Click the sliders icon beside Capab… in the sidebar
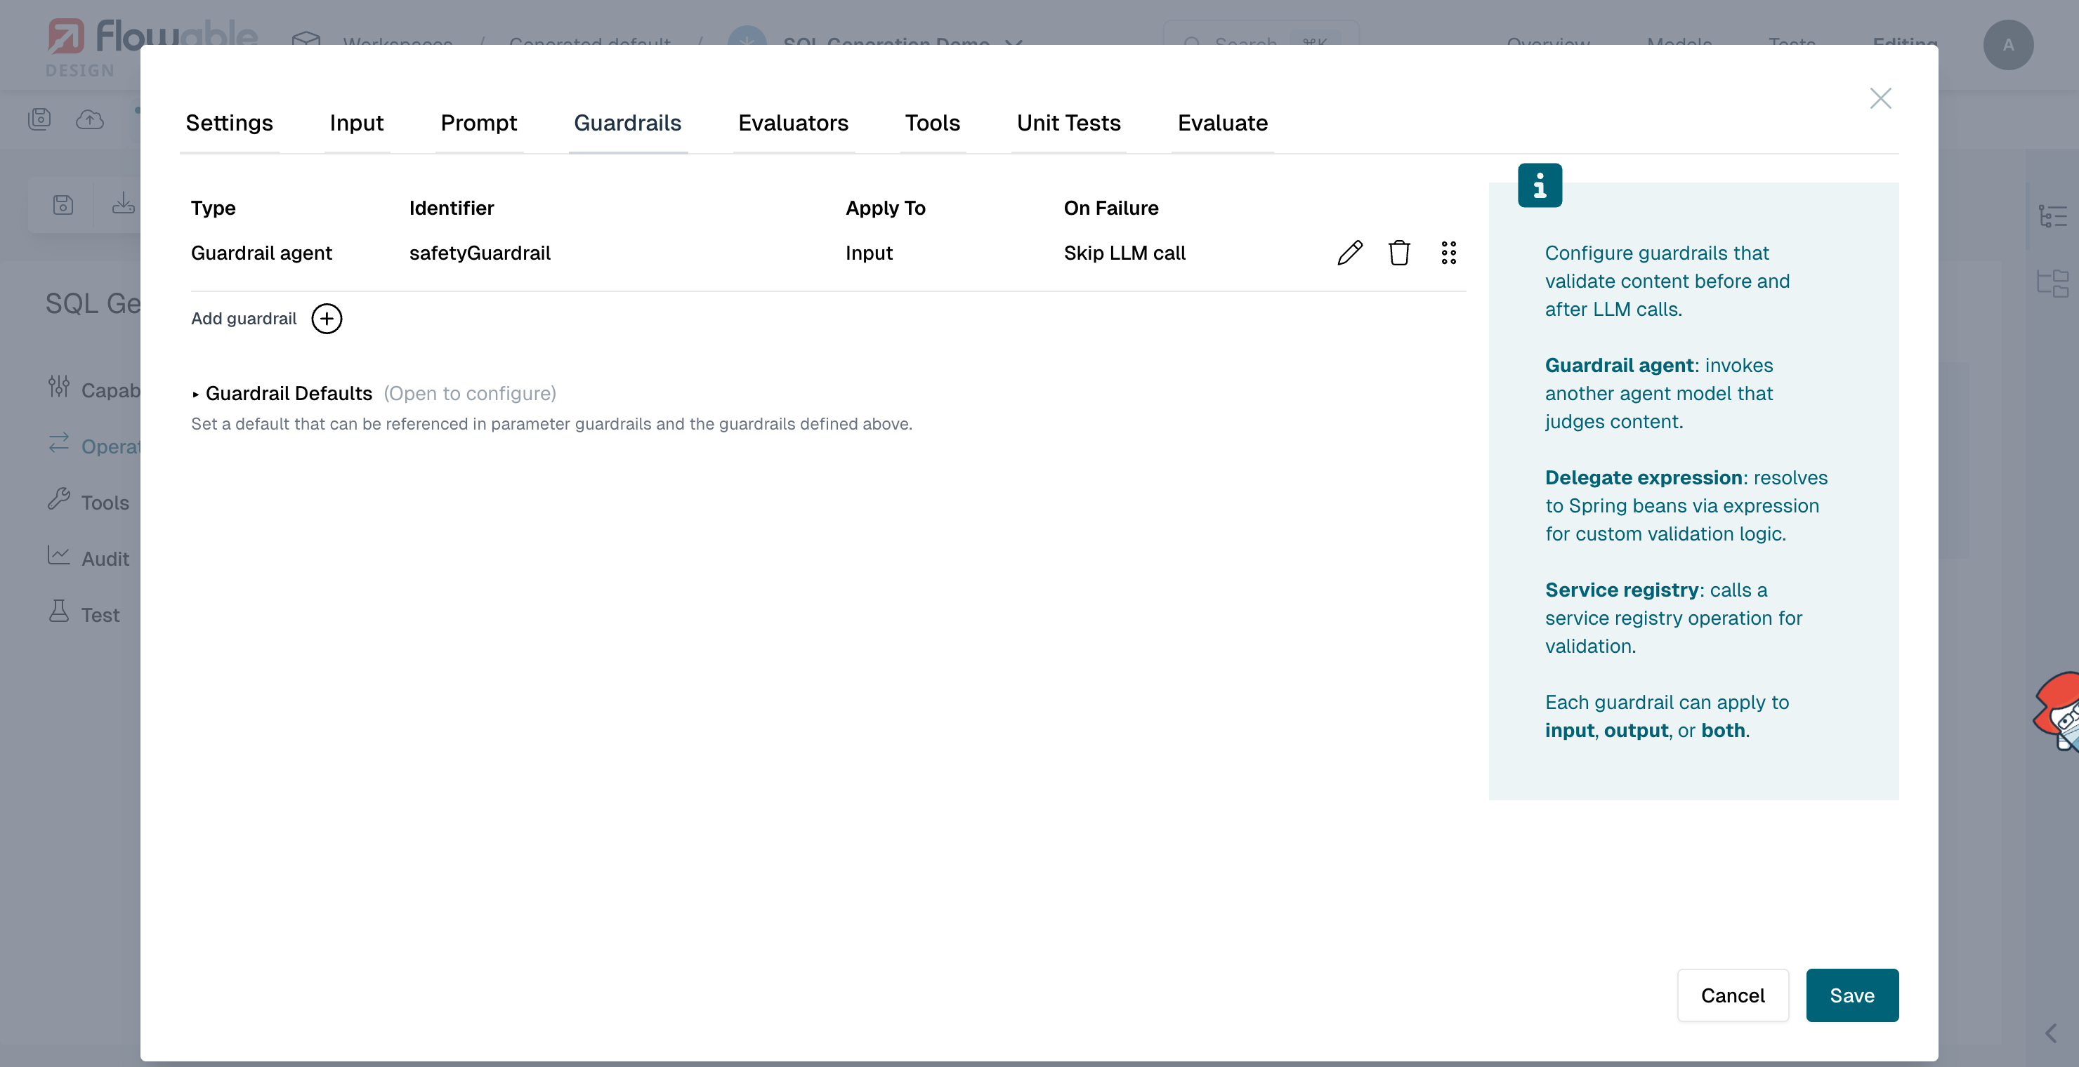 [x=59, y=387]
